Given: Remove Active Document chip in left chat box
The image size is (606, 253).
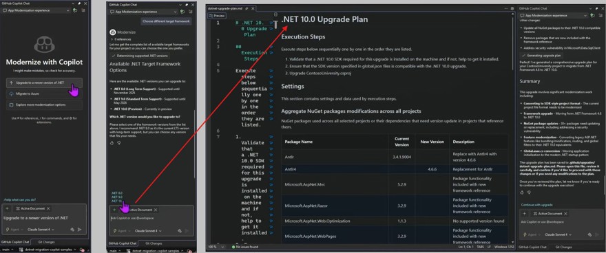Looking at the screenshot, I should click(x=48, y=208).
